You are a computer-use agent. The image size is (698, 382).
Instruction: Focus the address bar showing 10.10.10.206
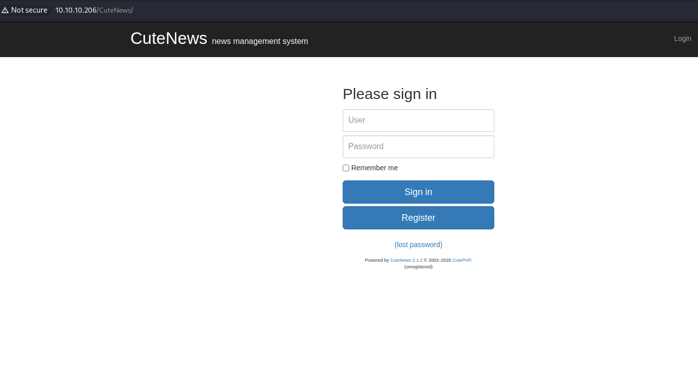click(76, 10)
